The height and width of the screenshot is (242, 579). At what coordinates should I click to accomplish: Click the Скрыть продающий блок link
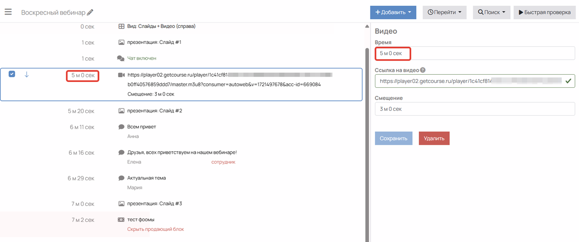coord(155,229)
